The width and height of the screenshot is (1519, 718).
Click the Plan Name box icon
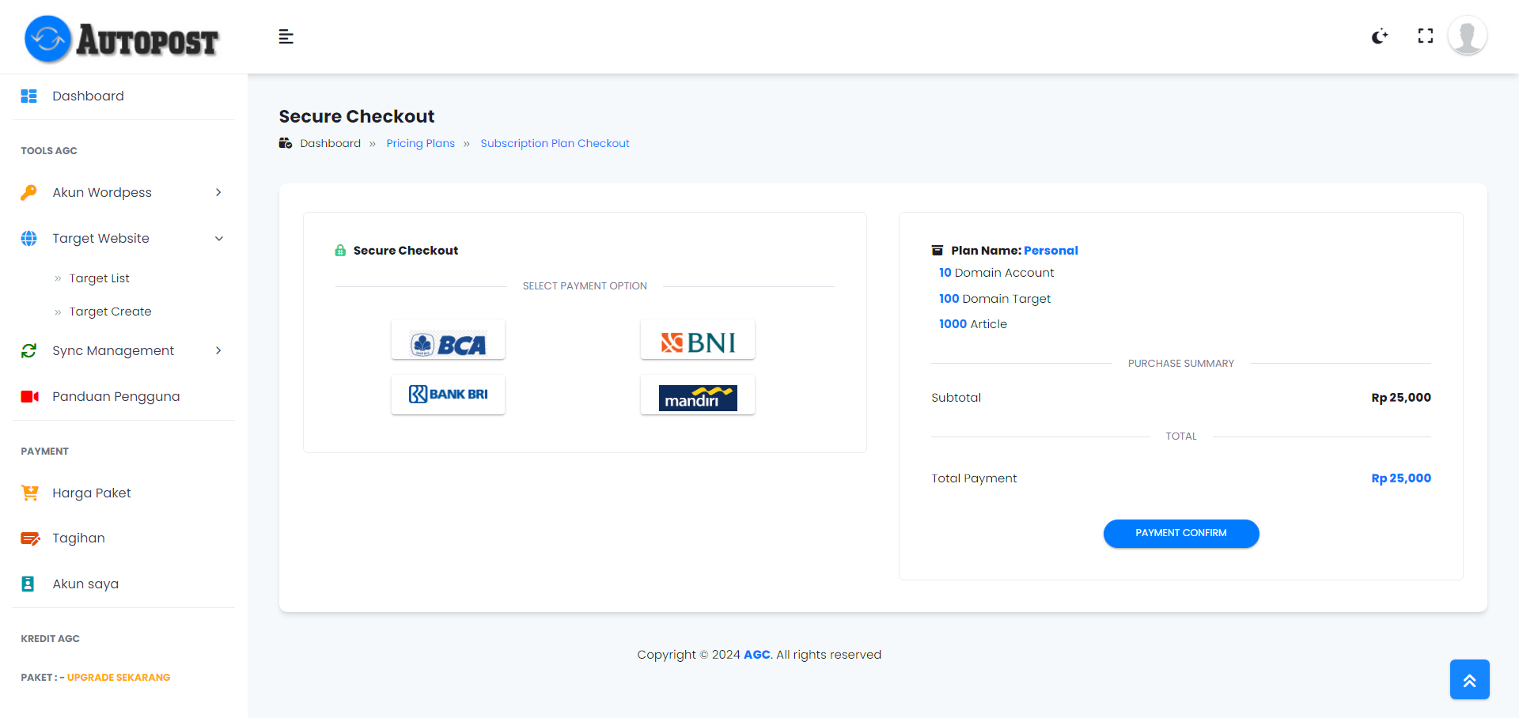[x=938, y=251]
